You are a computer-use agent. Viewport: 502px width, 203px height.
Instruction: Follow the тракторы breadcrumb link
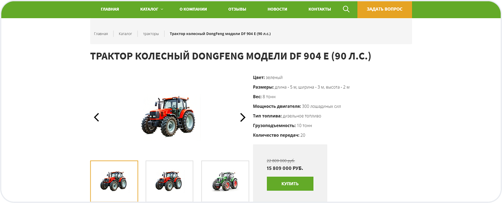[151, 34]
